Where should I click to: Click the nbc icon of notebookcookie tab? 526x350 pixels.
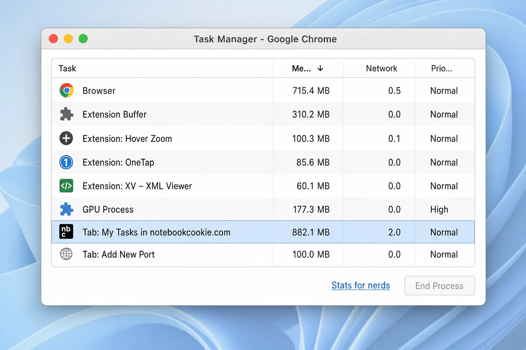point(66,232)
